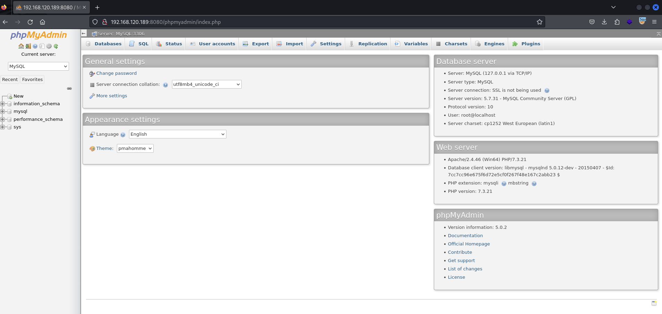The height and width of the screenshot is (314, 662).
Task: Open the Theme pmahomme dropdown
Action: pos(135,149)
